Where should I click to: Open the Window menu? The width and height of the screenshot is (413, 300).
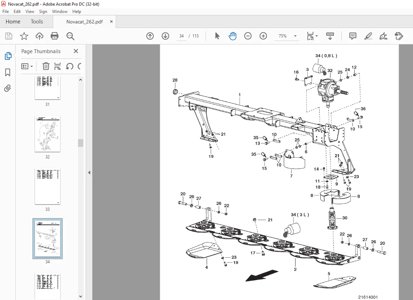pos(60,12)
